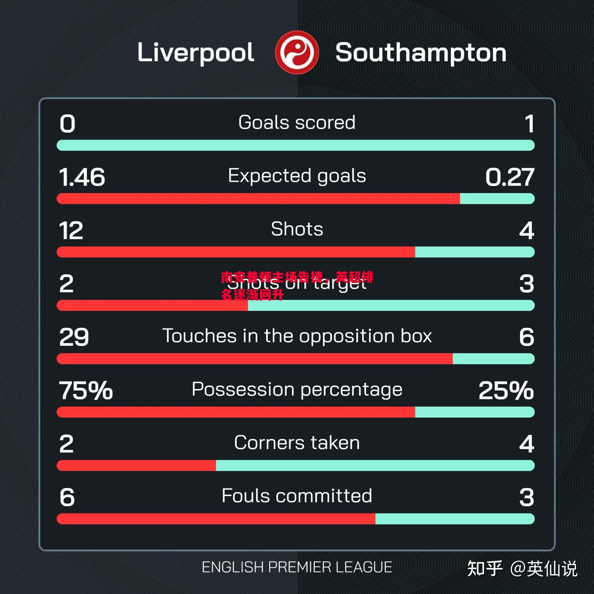
Task: Click the teal portion of Shots bar
Action: (x=475, y=252)
